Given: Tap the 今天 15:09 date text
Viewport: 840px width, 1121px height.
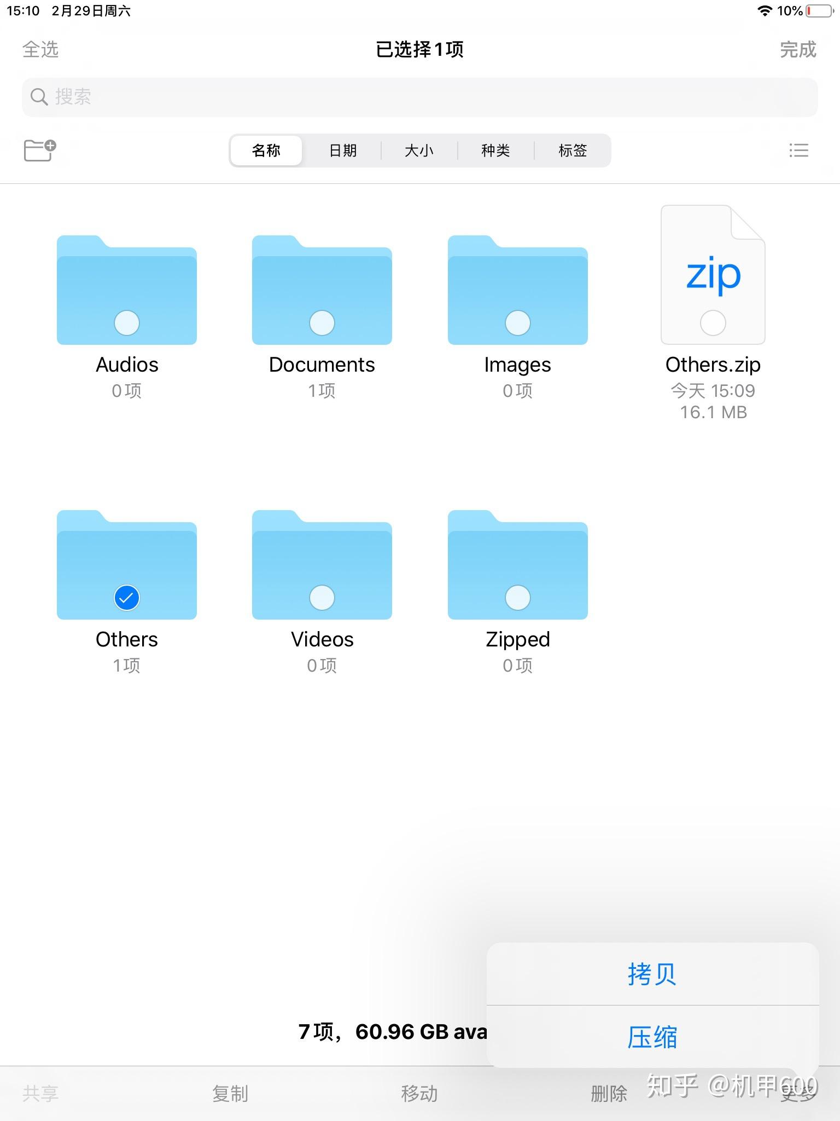Looking at the screenshot, I should tap(713, 391).
